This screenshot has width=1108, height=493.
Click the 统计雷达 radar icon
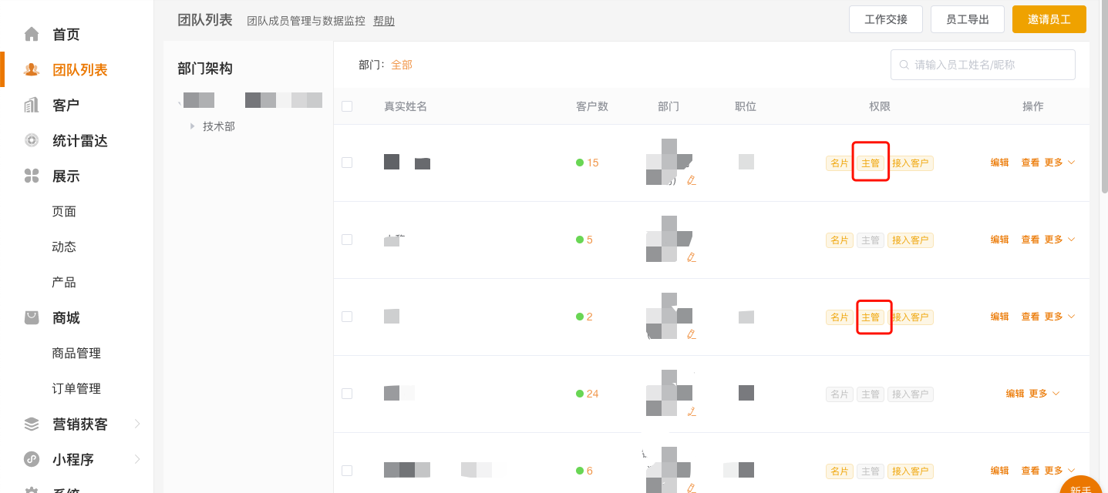[x=32, y=141]
